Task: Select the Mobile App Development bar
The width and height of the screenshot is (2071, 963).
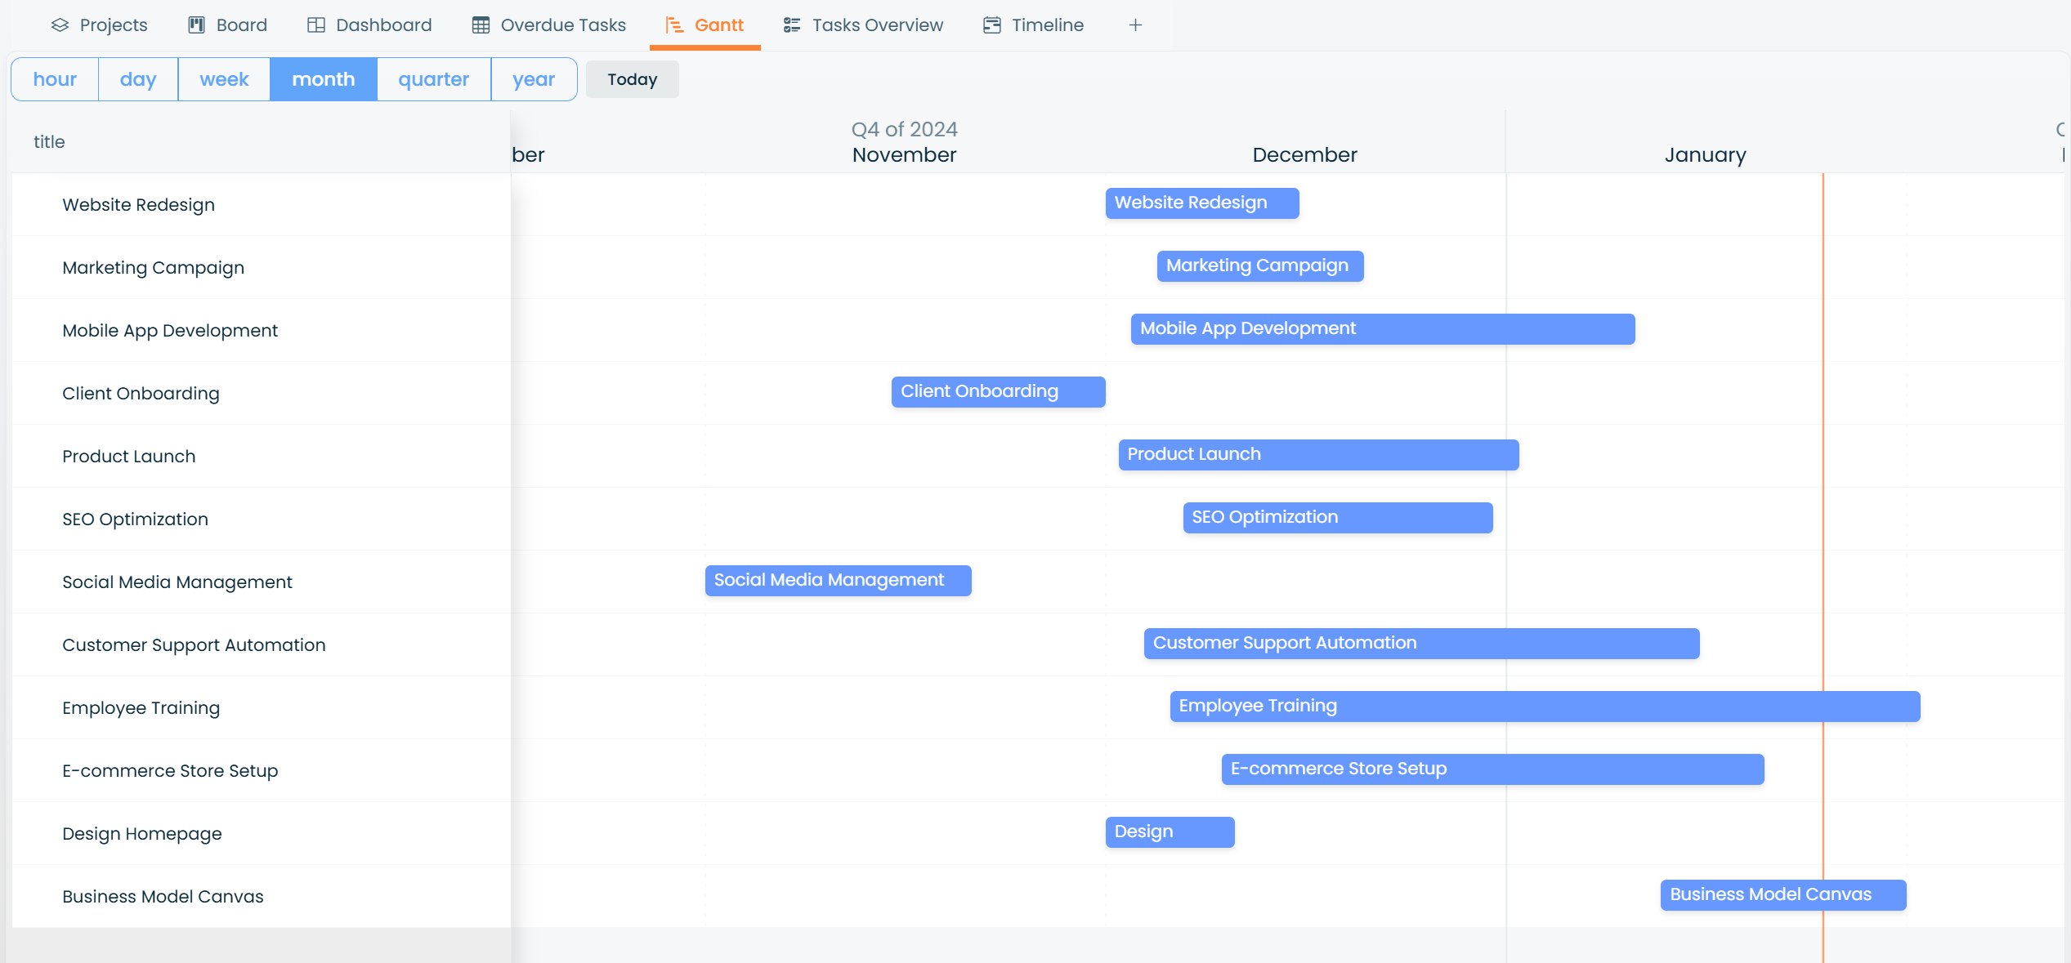Action: coord(1383,329)
